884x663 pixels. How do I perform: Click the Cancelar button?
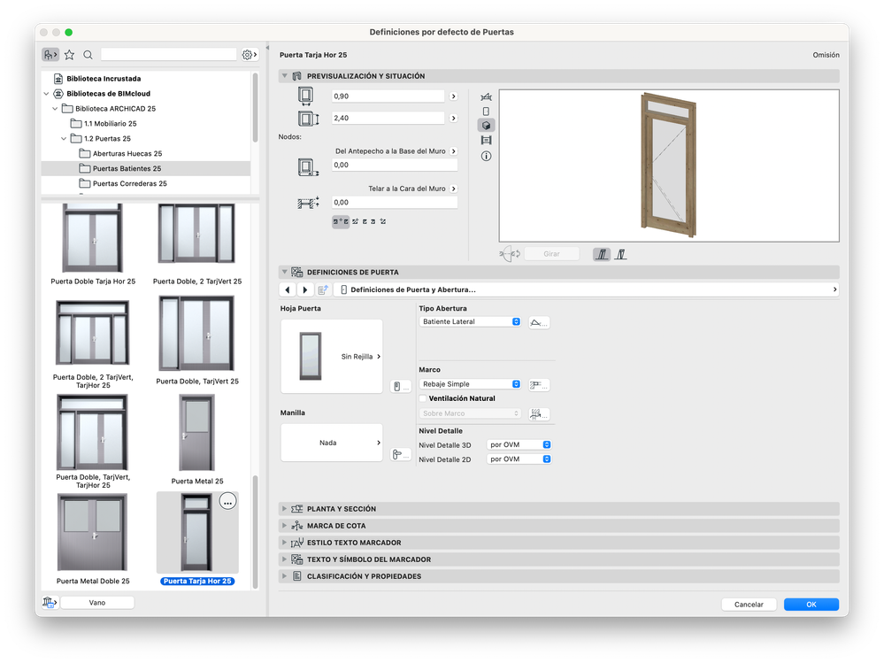point(749,605)
